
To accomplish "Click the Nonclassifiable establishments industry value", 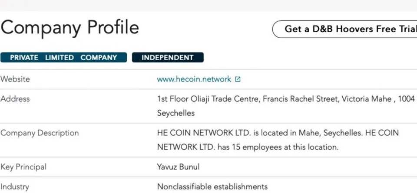I will coord(212,187).
